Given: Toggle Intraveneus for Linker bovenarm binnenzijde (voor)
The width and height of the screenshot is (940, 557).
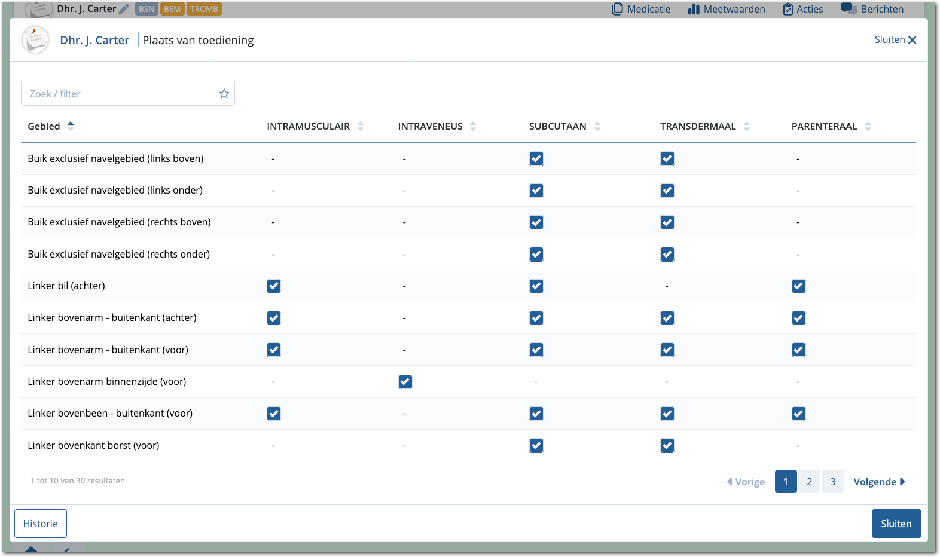Looking at the screenshot, I should [405, 382].
